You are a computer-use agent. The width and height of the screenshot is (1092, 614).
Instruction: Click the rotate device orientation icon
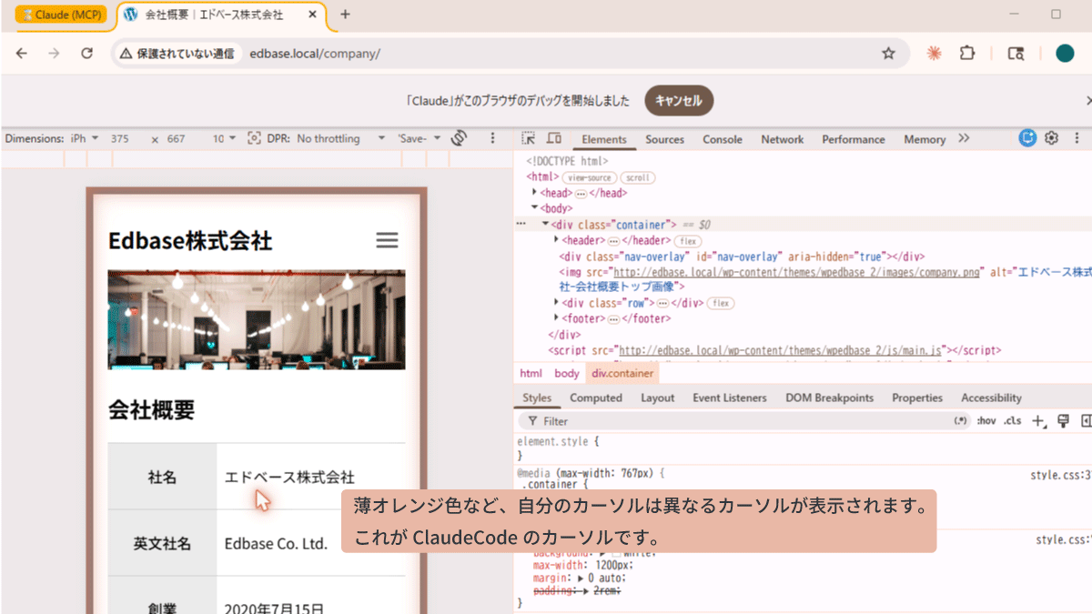[460, 138]
